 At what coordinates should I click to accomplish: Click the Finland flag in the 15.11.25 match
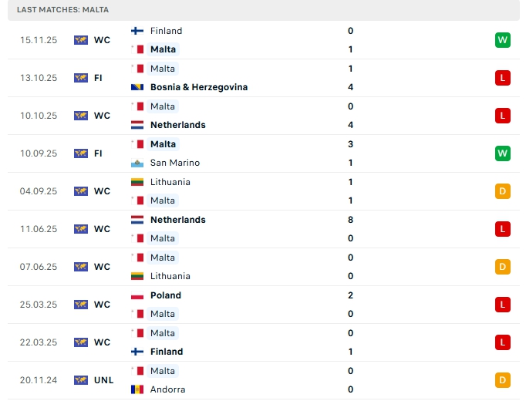pyautogui.click(x=137, y=31)
